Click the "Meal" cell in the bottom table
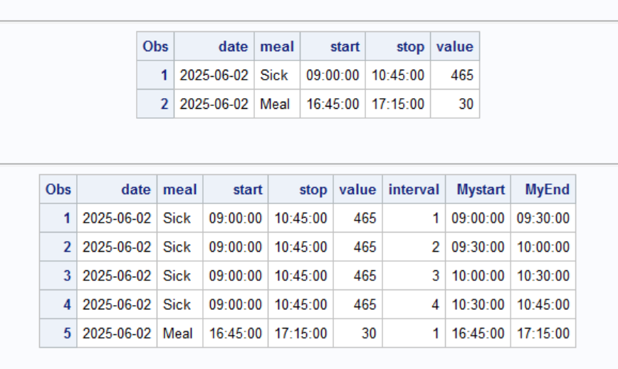The width and height of the screenshot is (618, 369). (x=177, y=333)
